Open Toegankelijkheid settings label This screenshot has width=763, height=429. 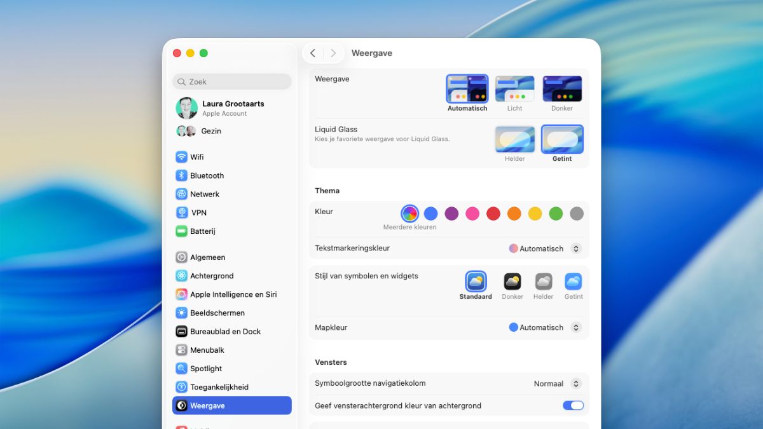click(x=219, y=387)
